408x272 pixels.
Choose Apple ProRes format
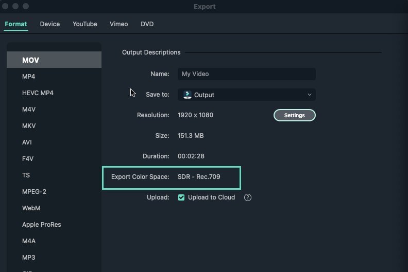[x=54, y=225]
